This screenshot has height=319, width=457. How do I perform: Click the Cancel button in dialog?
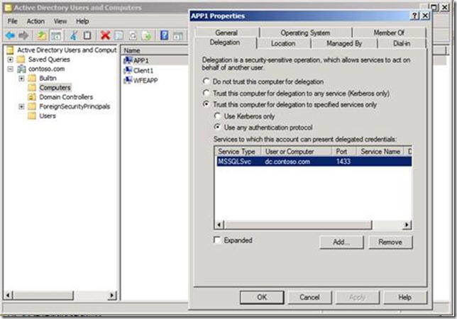click(309, 298)
